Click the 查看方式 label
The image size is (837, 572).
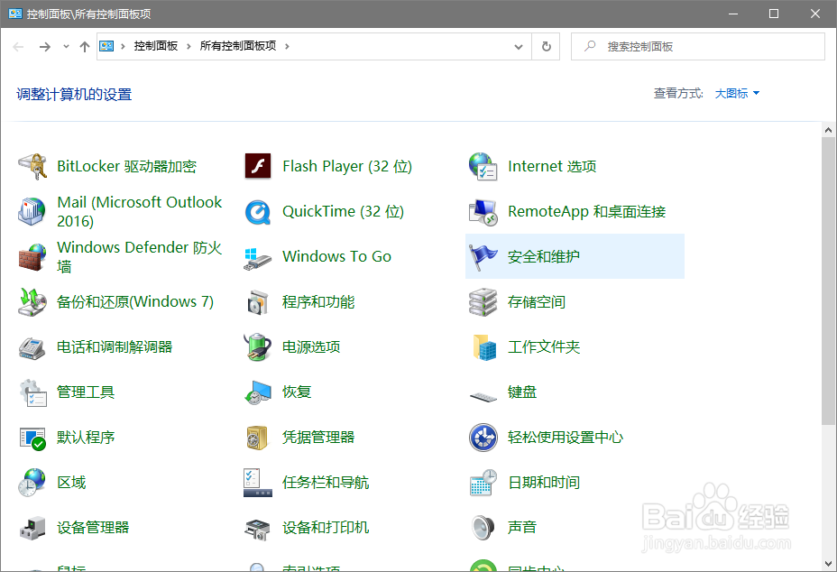tap(678, 94)
